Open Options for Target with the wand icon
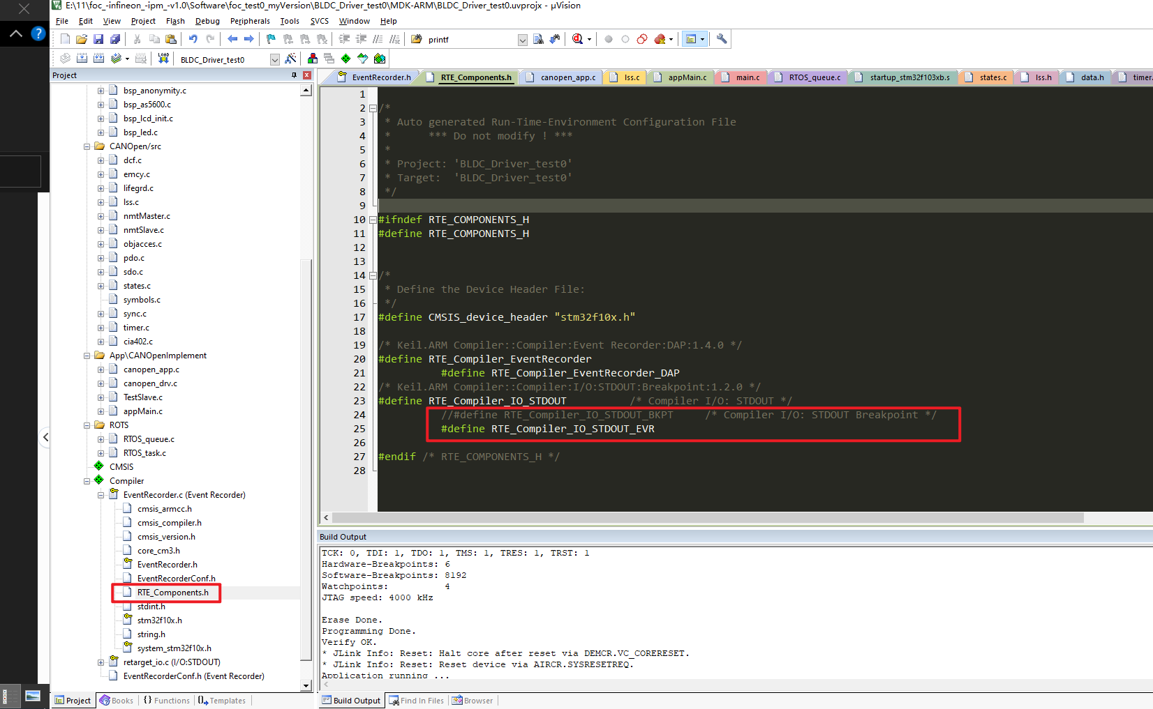Screen dimensions: 1153x709 (x=291, y=59)
